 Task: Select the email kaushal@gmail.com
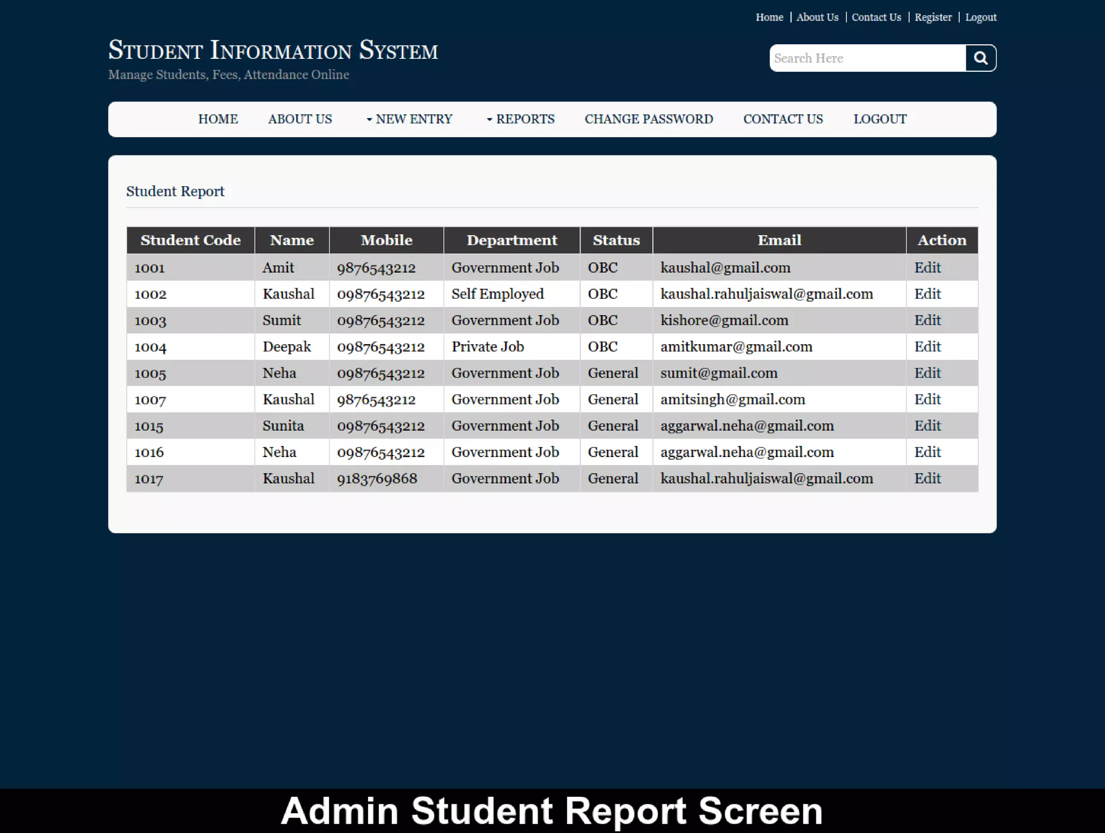coord(725,268)
